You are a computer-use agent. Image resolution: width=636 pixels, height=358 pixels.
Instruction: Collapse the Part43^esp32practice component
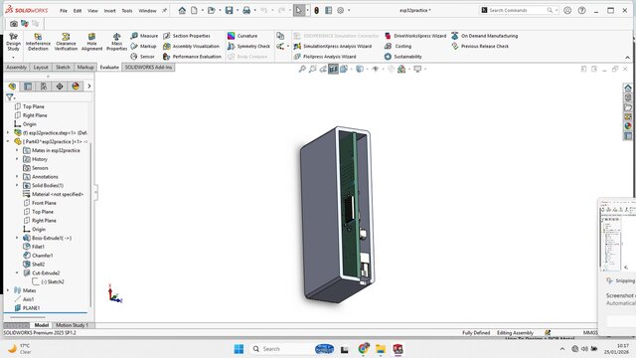[8, 141]
